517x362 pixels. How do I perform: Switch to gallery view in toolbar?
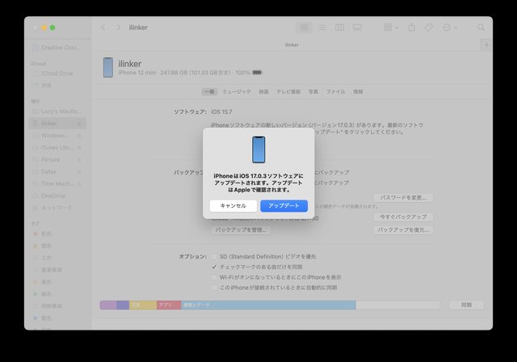[x=357, y=27]
